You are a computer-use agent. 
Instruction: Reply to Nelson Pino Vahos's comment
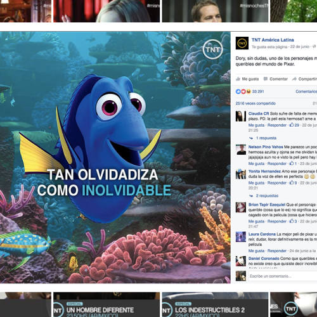pos(277,164)
